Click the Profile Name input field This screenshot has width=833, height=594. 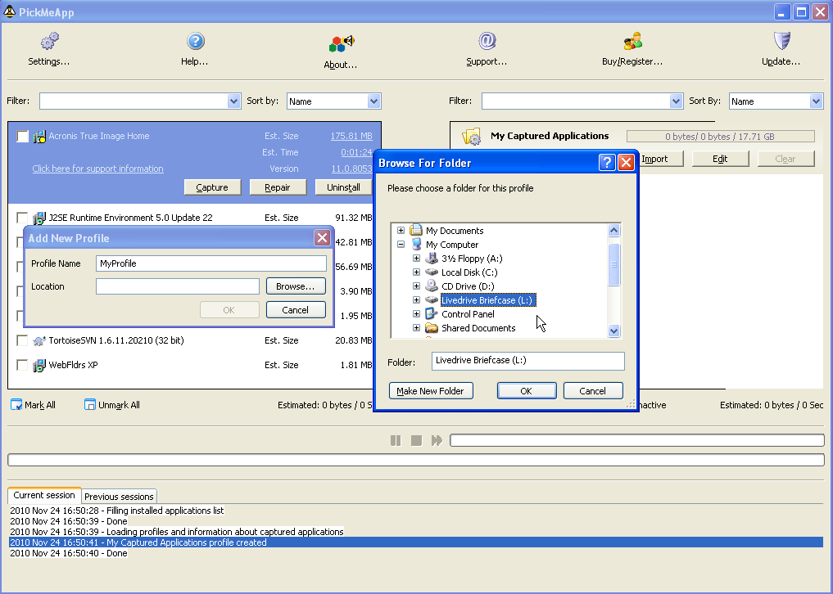pyautogui.click(x=211, y=263)
